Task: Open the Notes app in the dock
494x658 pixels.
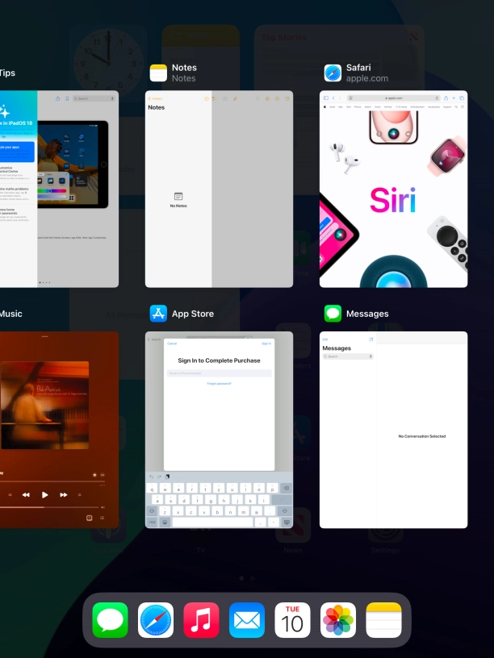Action: click(383, 621)
